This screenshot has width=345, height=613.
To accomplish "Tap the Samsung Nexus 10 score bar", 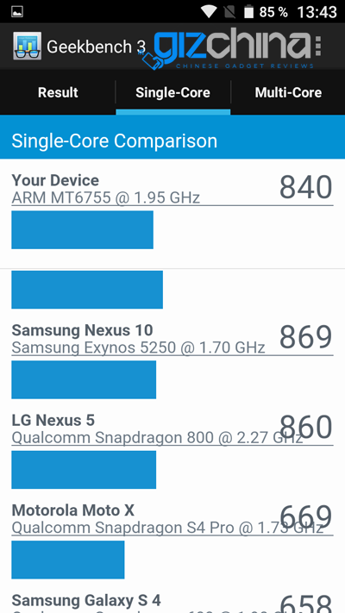I will pos(84,379).
